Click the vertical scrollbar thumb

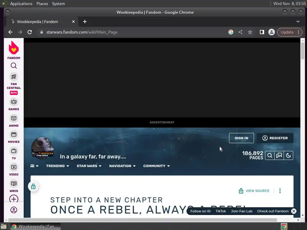click(x=303, y=51)
